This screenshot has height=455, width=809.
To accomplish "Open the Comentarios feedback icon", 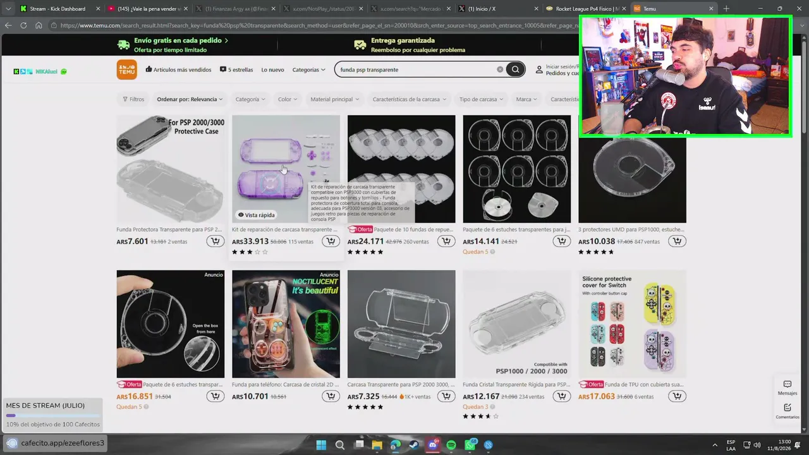I will click(788, 411).
